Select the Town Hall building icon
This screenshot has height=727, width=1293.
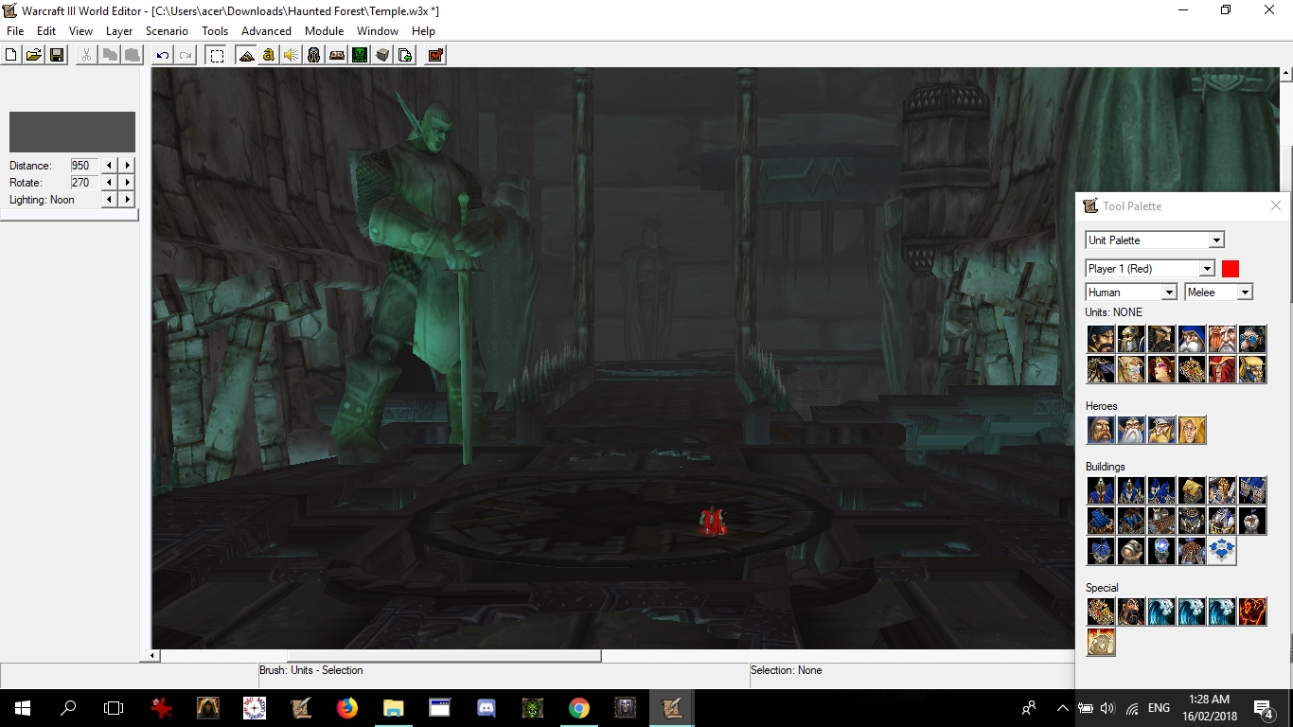(x=1101, y=490)
